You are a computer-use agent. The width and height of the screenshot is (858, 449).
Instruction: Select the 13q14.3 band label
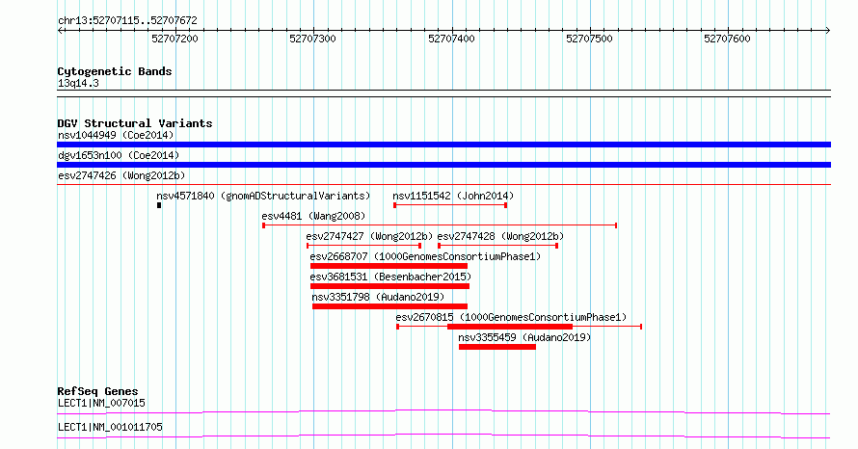click(x=78, y=83)
